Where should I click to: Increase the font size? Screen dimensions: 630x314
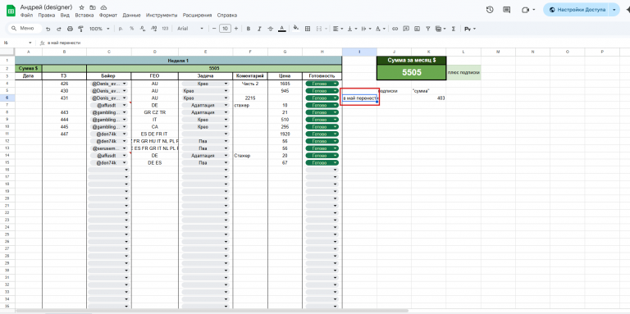236,29
